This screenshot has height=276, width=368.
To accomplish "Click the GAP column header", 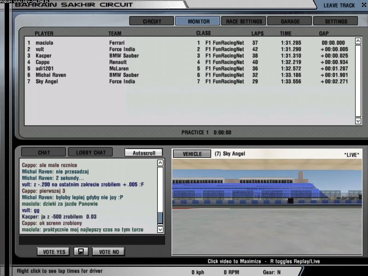I will tap(324, 33).
